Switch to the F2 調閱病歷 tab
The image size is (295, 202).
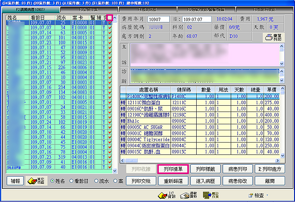click(30, 9)
